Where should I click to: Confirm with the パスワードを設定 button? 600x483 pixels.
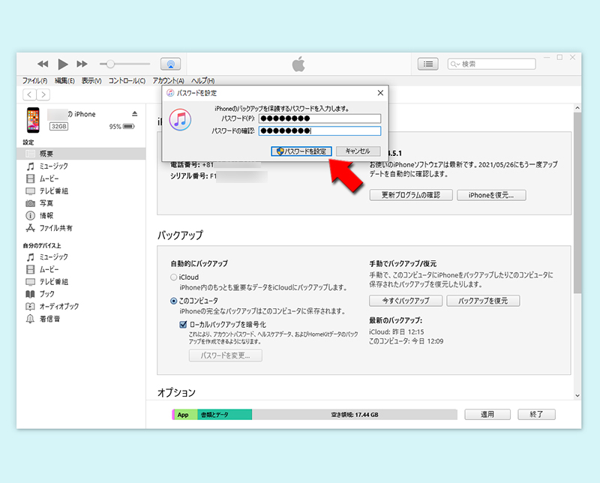(300, 150)
